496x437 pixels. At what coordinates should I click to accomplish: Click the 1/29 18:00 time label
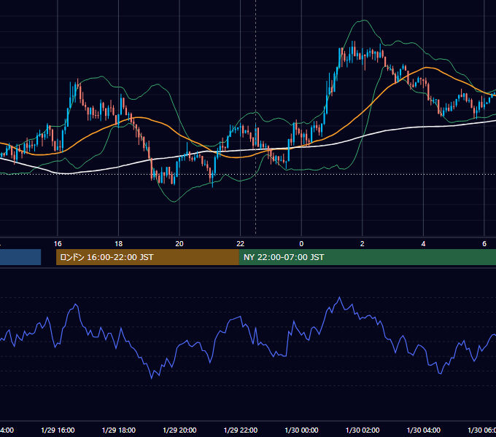(x=119, y=430)
